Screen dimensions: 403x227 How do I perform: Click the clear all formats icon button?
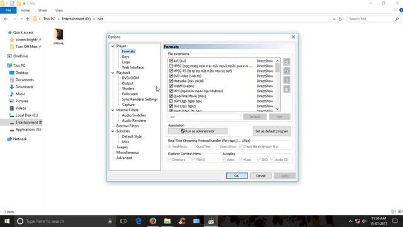(x=287, y=89)
